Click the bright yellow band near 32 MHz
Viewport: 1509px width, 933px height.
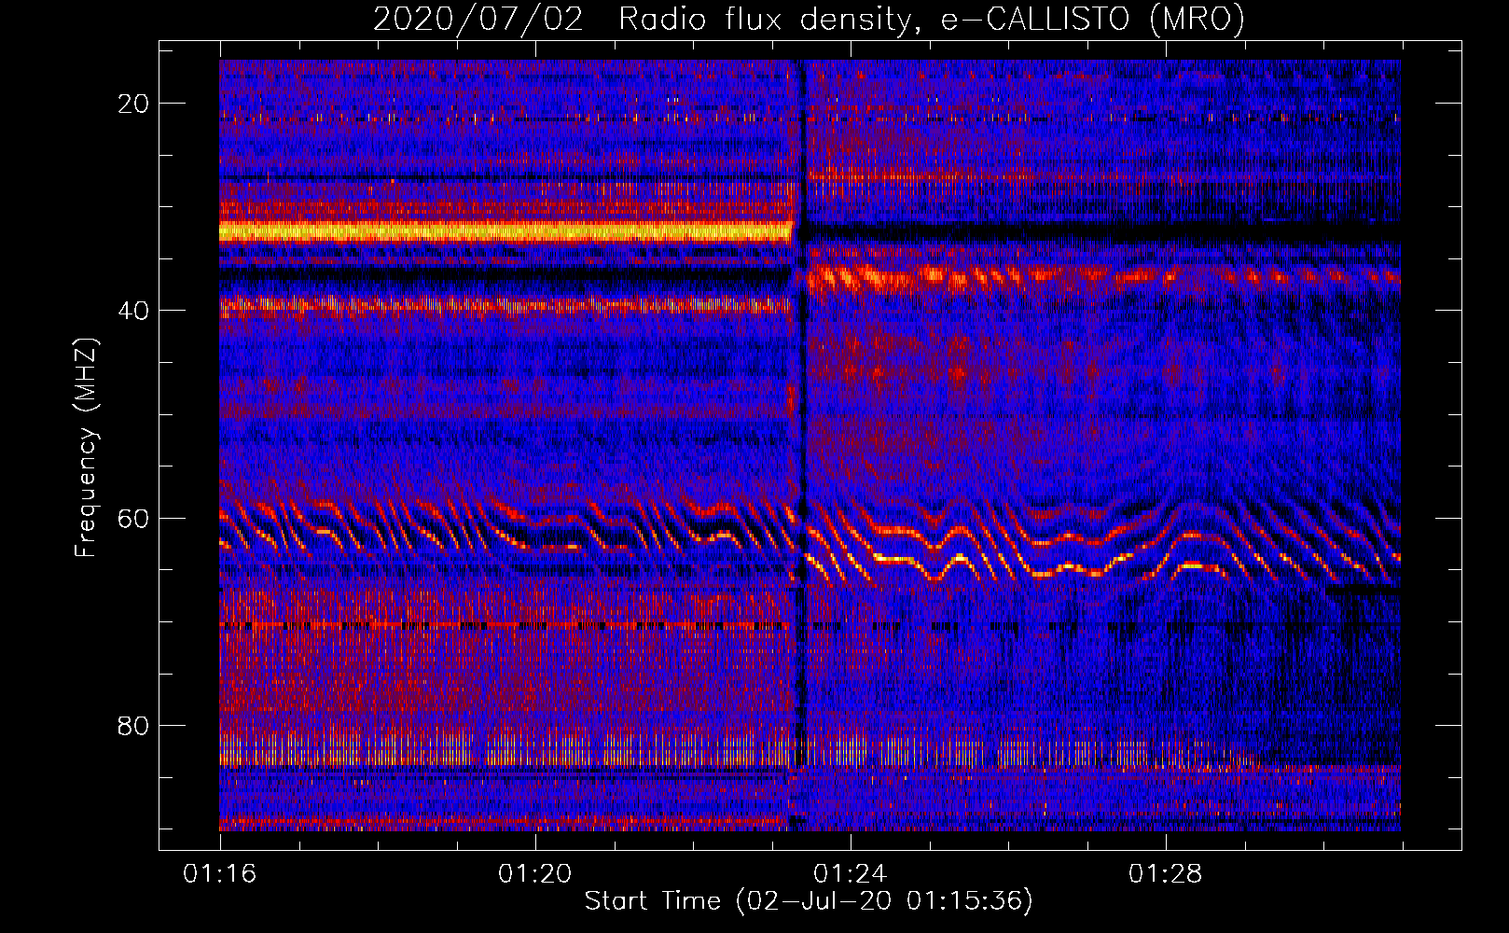505,230
